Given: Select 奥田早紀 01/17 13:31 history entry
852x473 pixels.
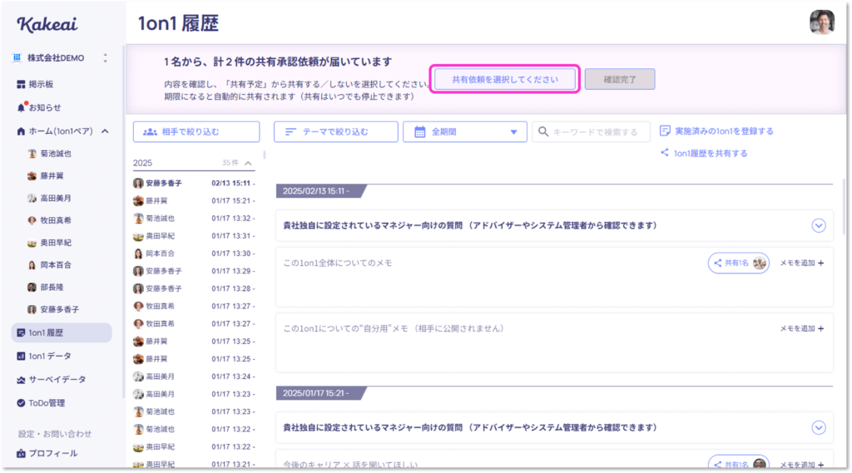Looking at the screenshot, I should click(194, 236).
